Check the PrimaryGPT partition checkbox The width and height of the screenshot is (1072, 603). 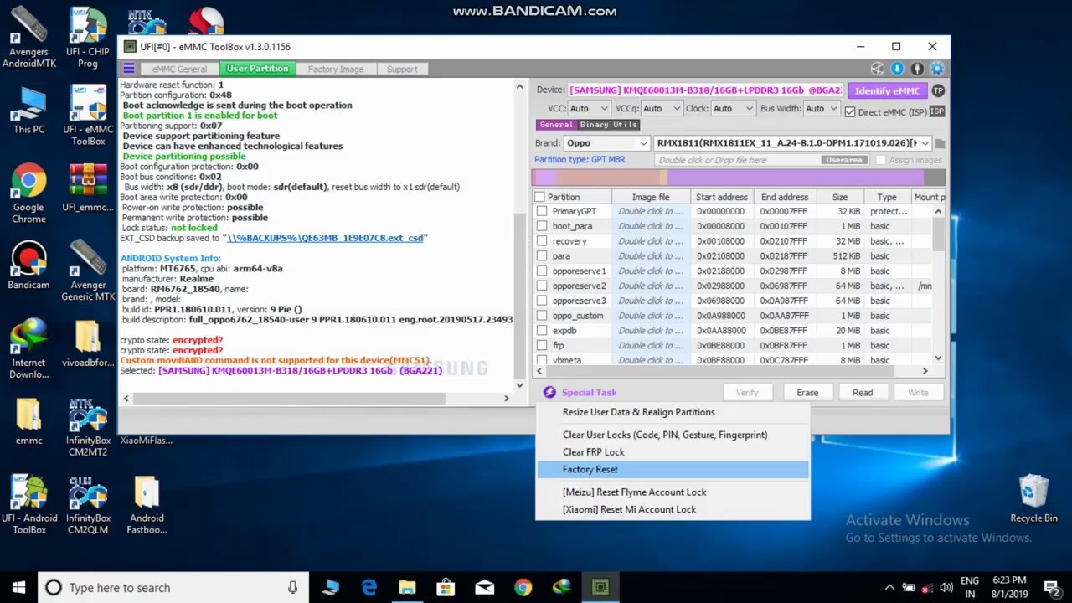point(542,211)
